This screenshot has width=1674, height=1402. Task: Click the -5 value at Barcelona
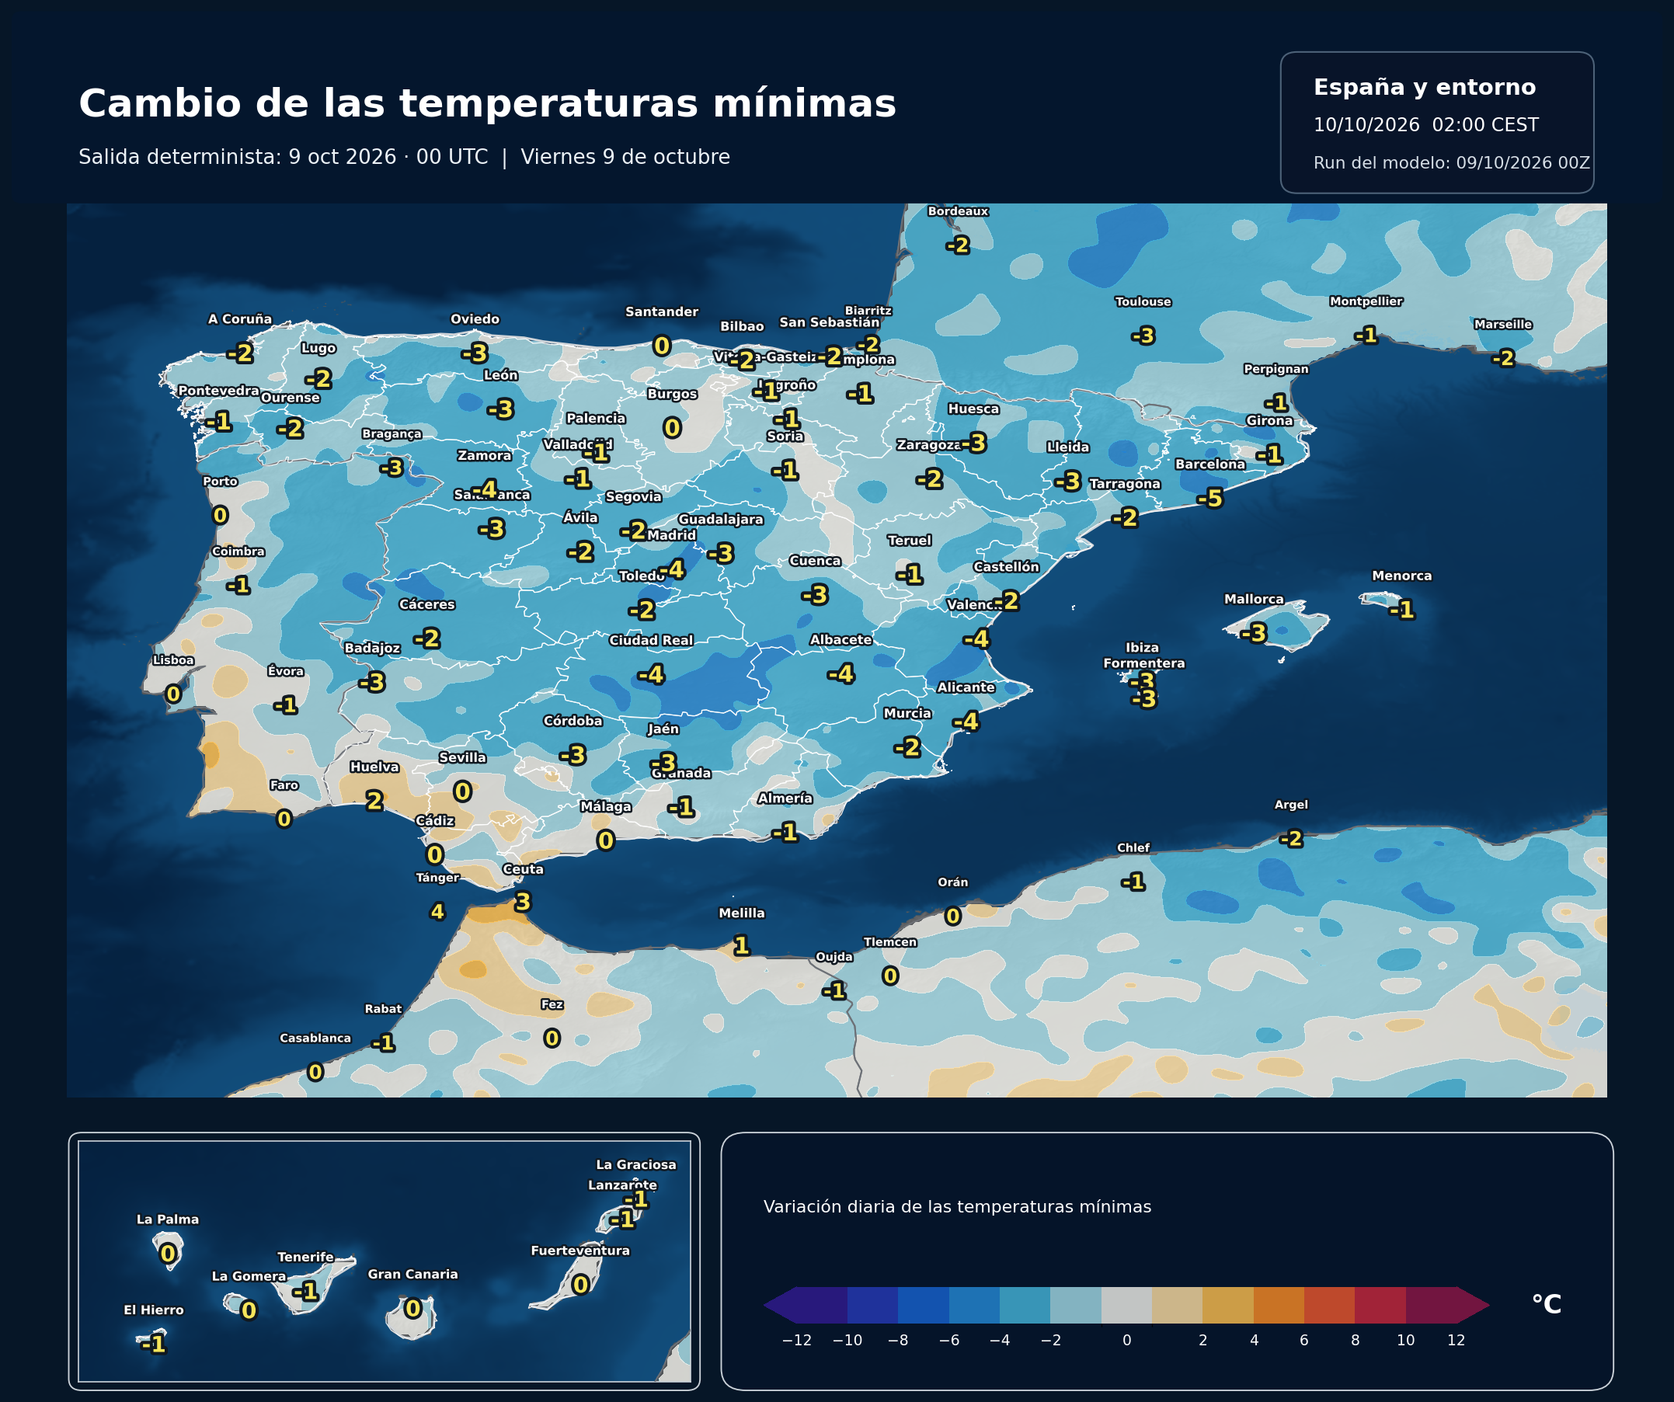1210,498
